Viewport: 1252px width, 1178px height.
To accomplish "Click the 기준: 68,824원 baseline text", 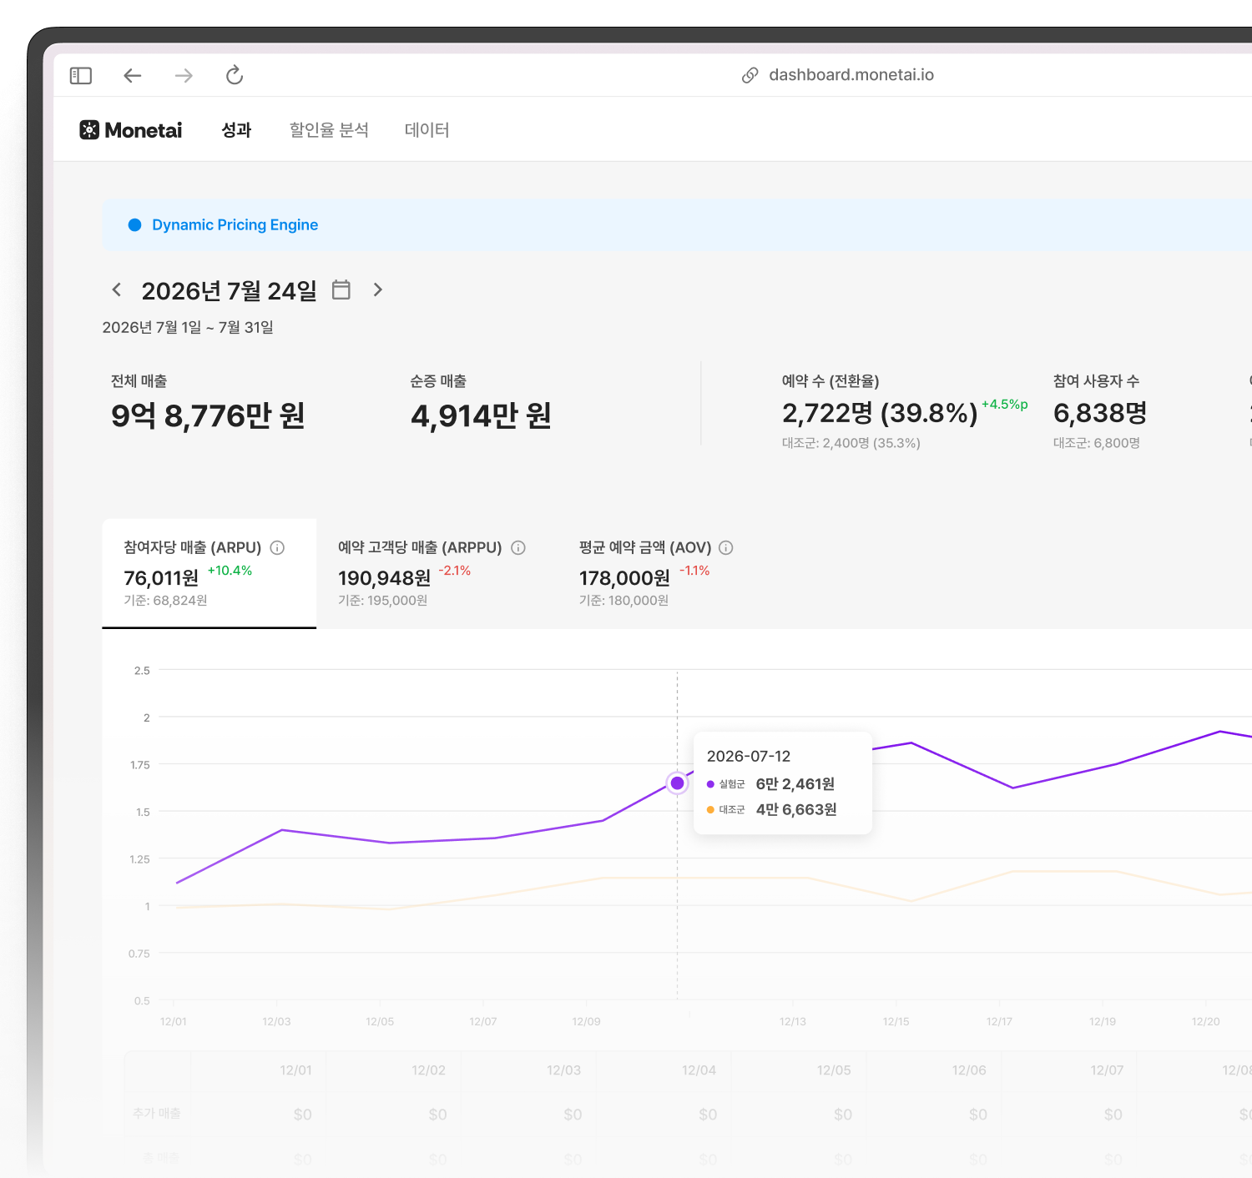I will point(165,601).
